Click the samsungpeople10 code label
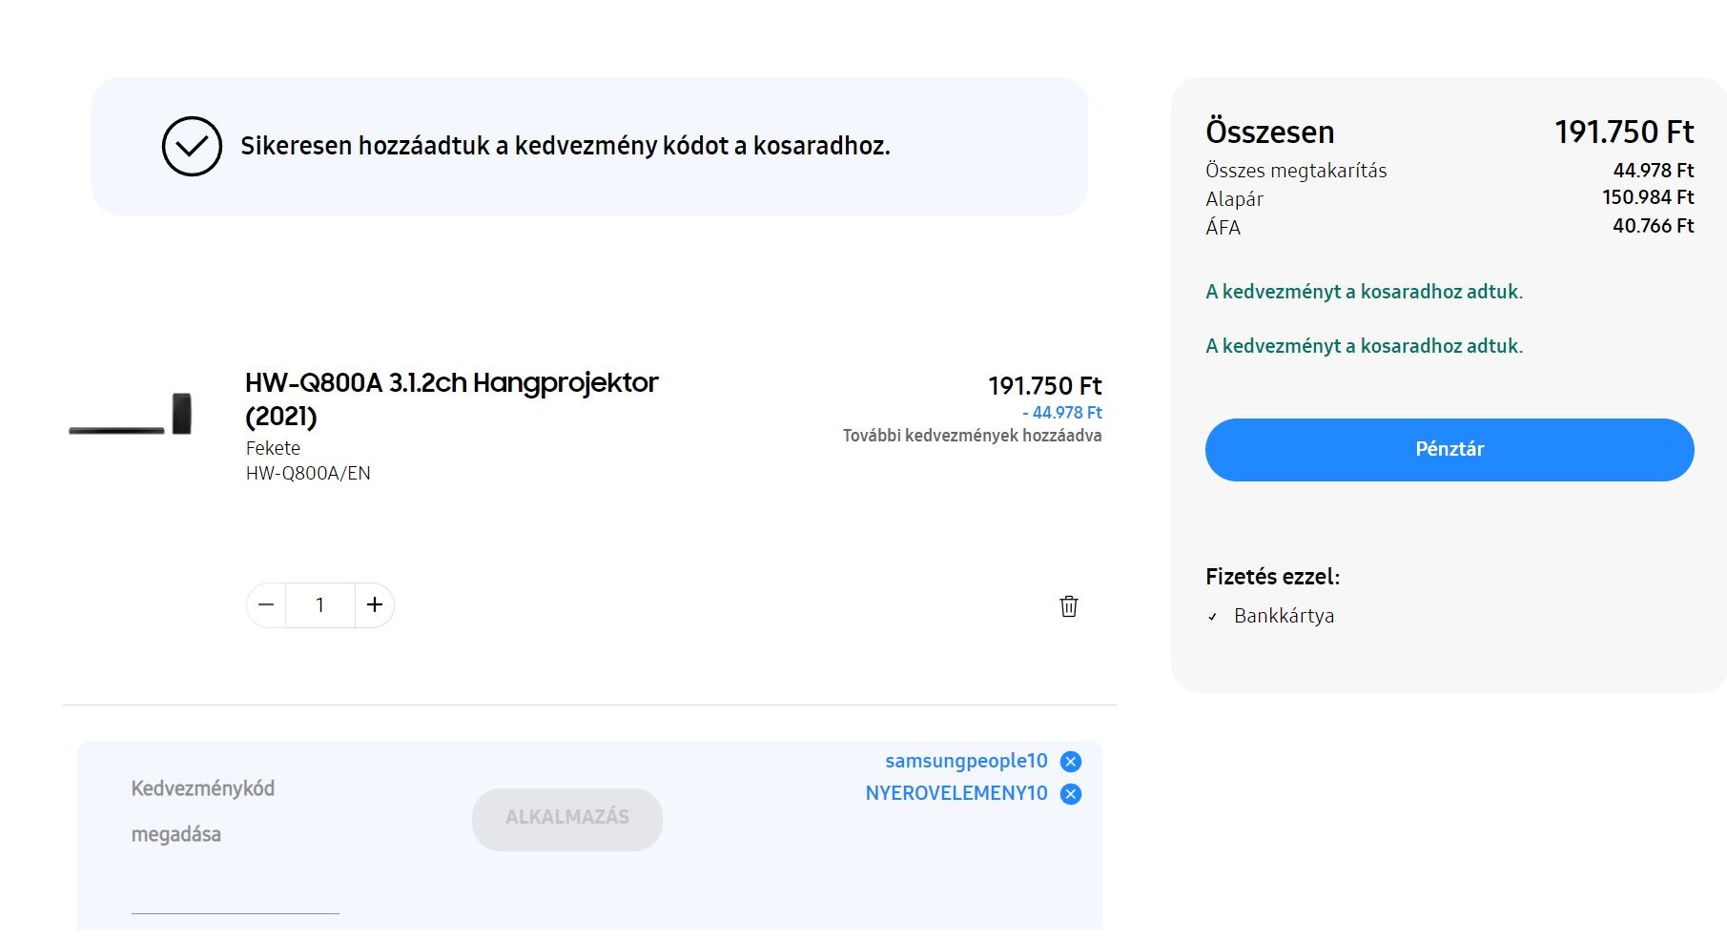This screenshot has height=940, width=1727. (x=966, y=761)
